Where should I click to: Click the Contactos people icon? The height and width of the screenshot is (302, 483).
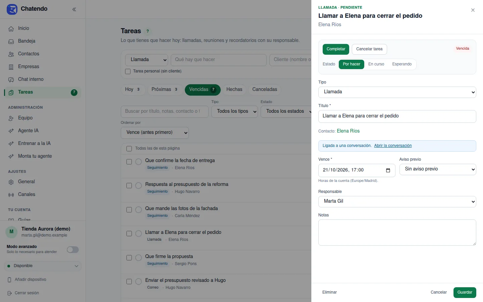coord(11,54)
